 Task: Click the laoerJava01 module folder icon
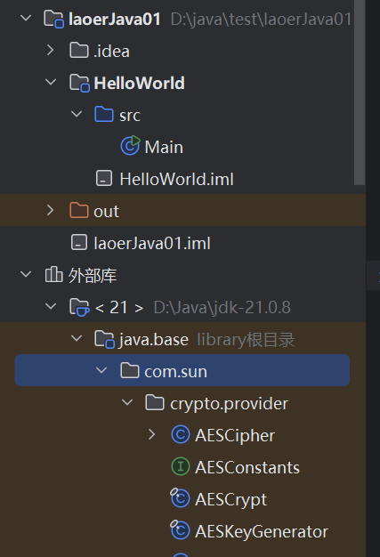point(53,19)
